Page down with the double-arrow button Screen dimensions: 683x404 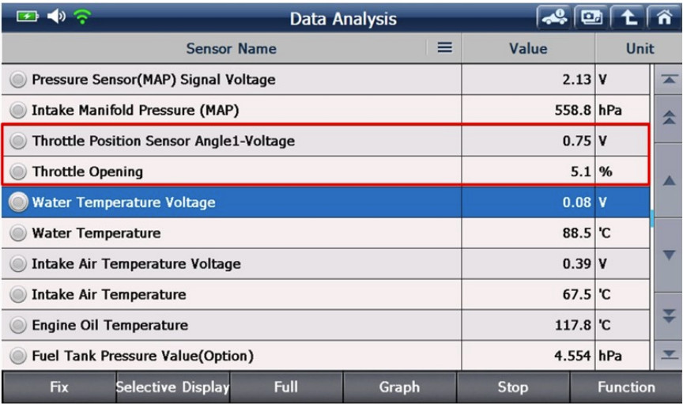point(668,315)
